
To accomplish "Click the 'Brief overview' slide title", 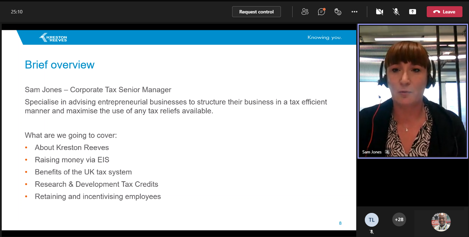I will (59, 65).
